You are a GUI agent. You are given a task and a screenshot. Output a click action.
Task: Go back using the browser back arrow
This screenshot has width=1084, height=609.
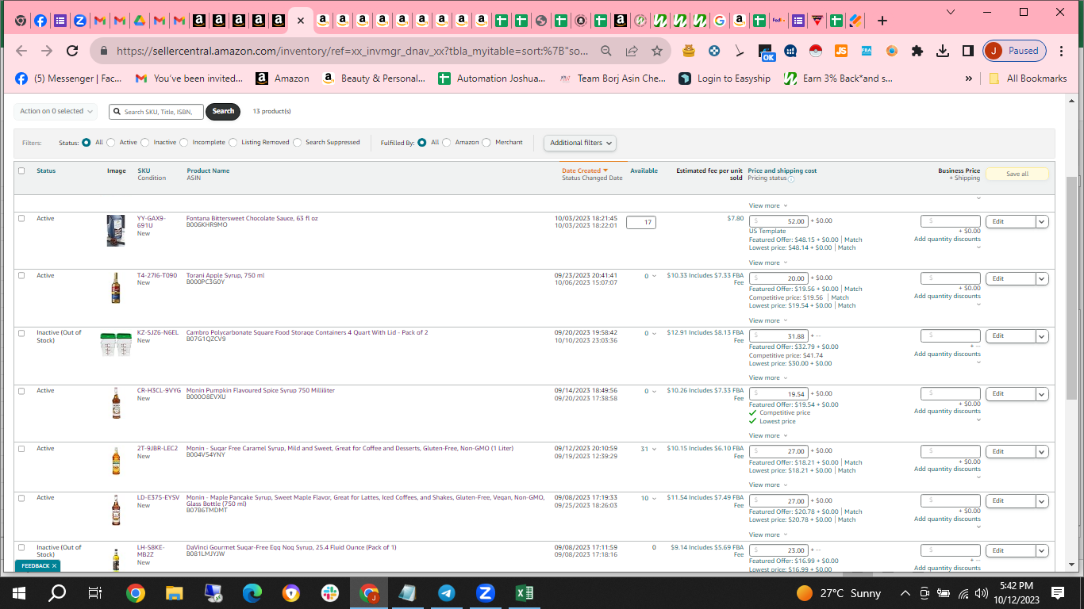pyautogui.click(x=21, y=51)
